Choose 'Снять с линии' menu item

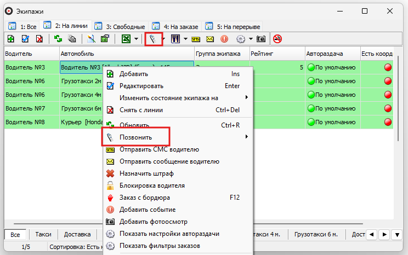point(178,110)
